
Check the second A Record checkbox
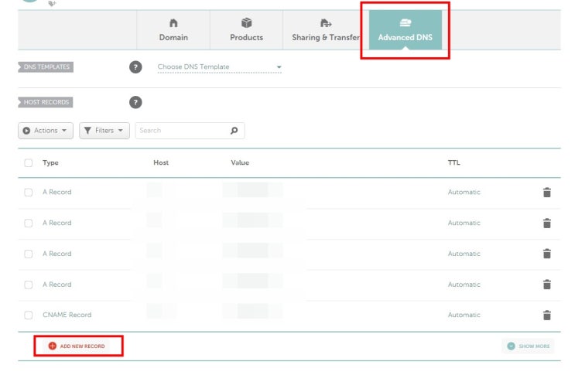[28, 223]
